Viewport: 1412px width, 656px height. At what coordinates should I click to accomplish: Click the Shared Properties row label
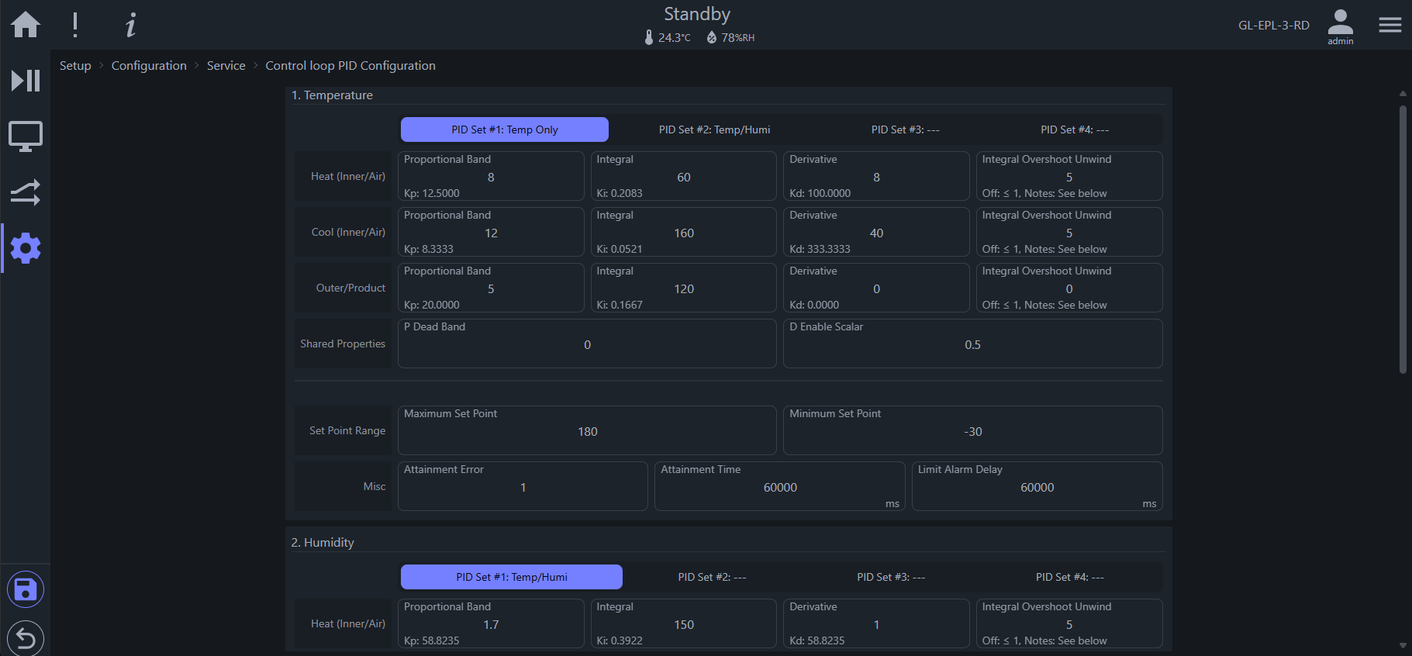point(343,344)
